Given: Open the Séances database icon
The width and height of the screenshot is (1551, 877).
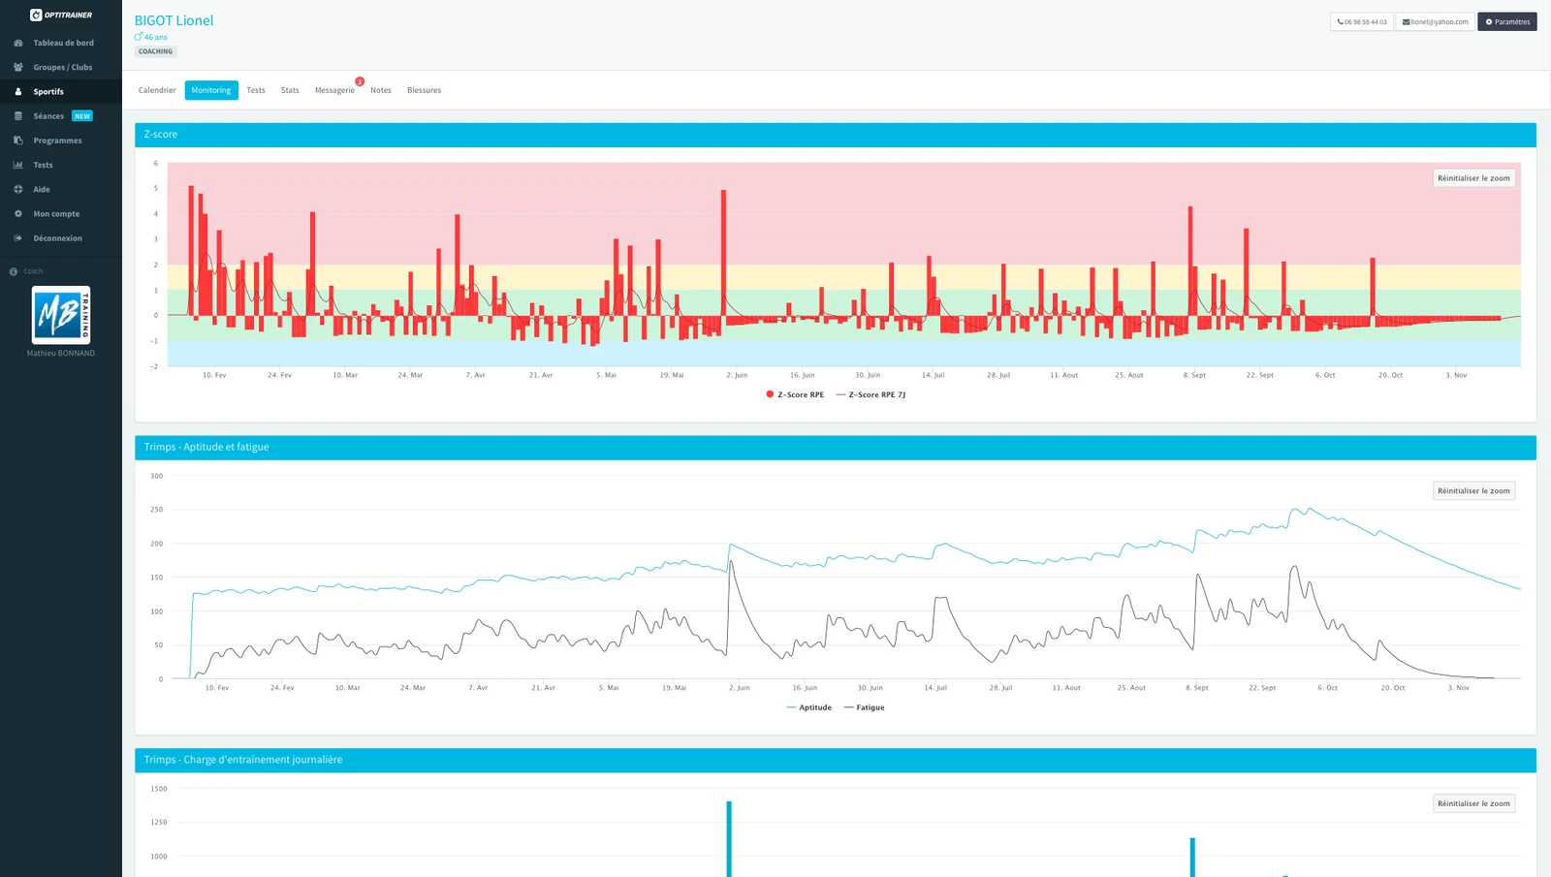Looking at the screenshot, I should (18, 116).
